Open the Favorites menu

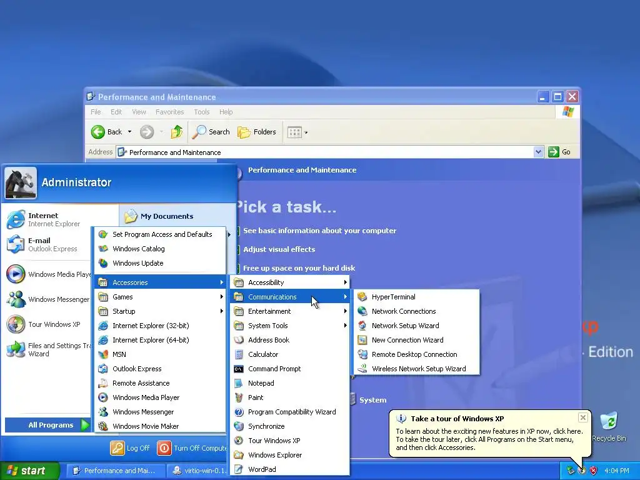tap(170, 112)
